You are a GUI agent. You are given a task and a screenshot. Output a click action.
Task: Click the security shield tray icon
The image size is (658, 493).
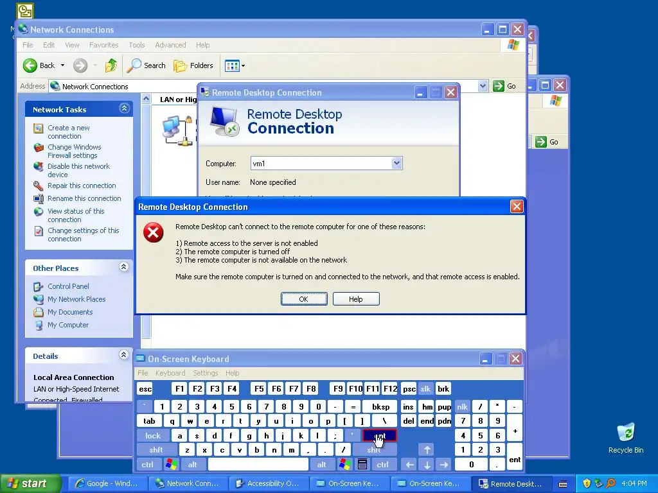pos(587,483)
